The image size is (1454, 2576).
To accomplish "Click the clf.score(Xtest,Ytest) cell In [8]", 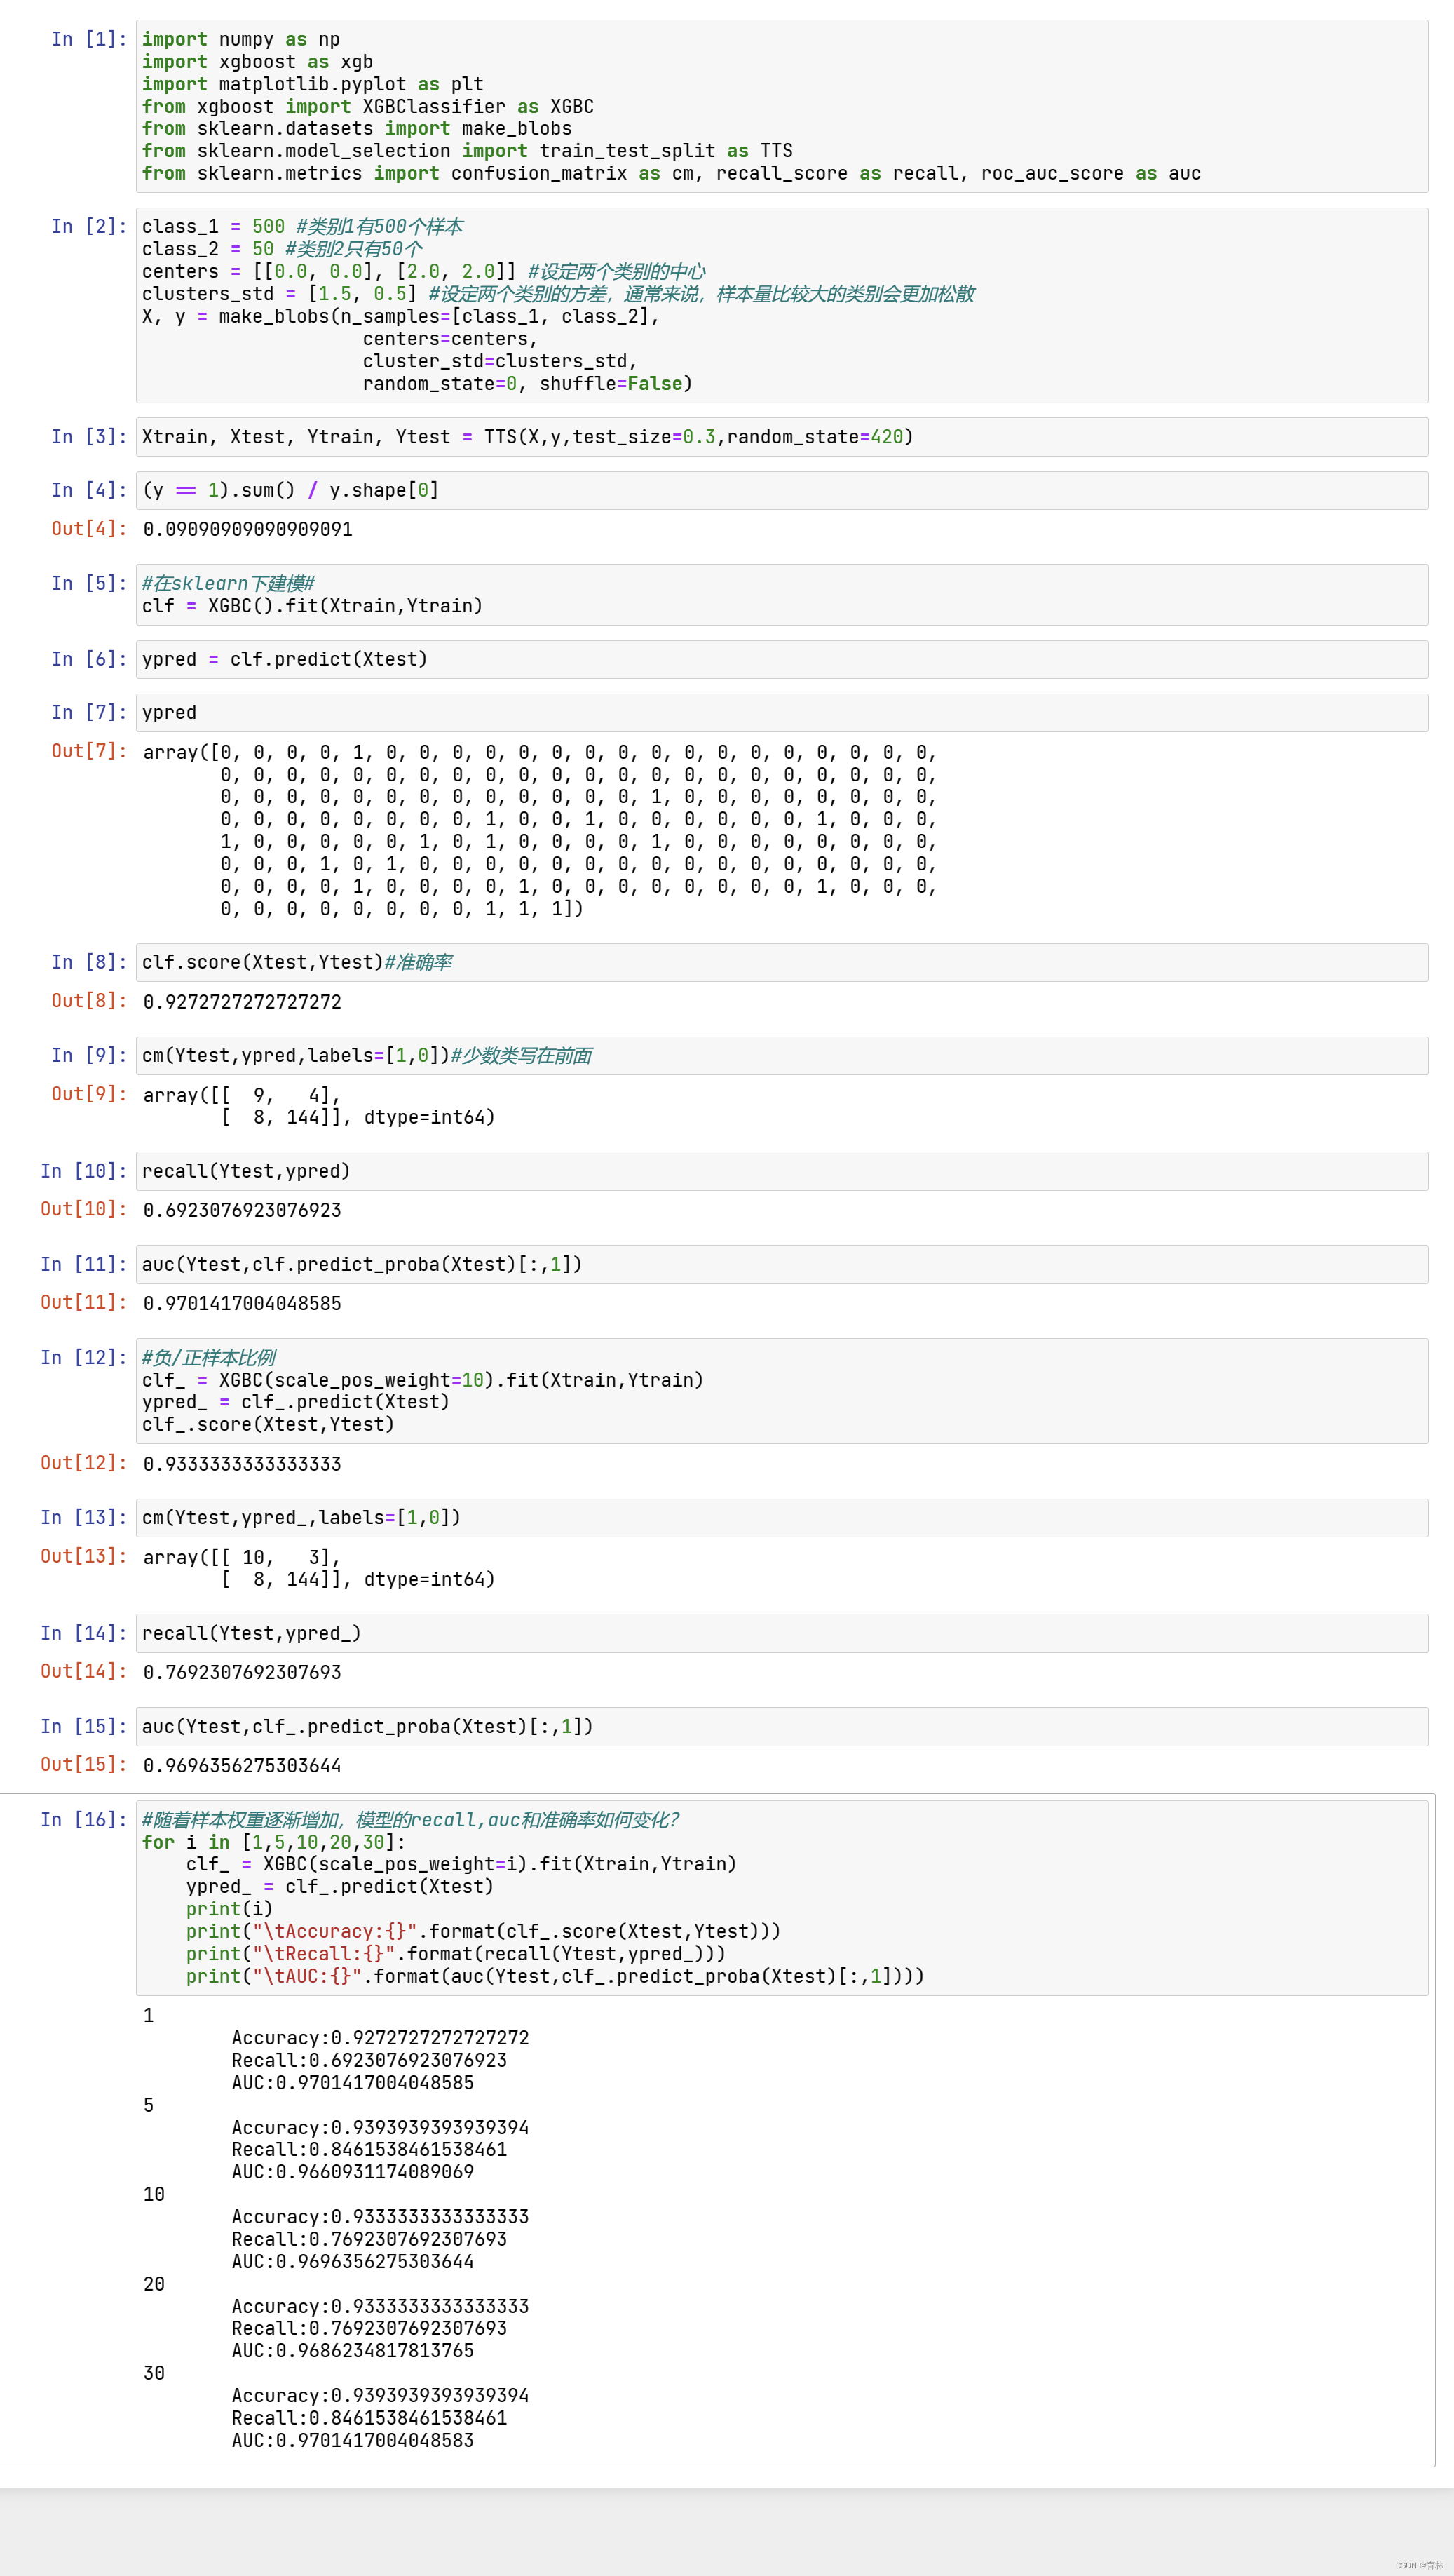I will (x=782, y=962).
